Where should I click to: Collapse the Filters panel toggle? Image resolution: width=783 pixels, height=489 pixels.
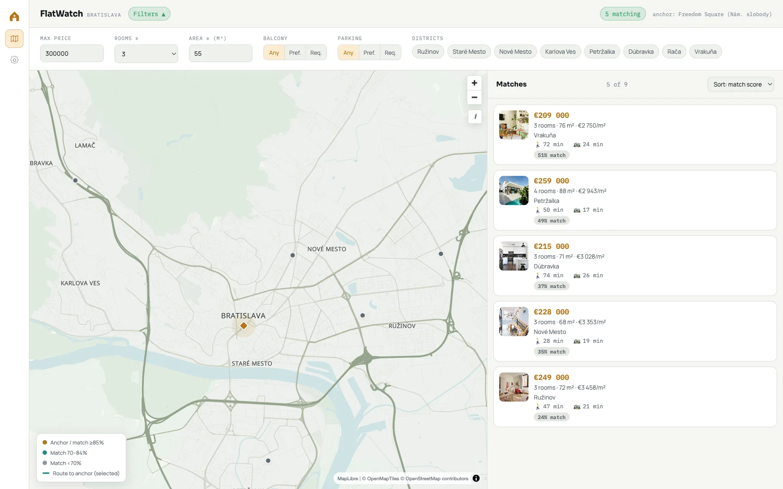click(149, 14)
